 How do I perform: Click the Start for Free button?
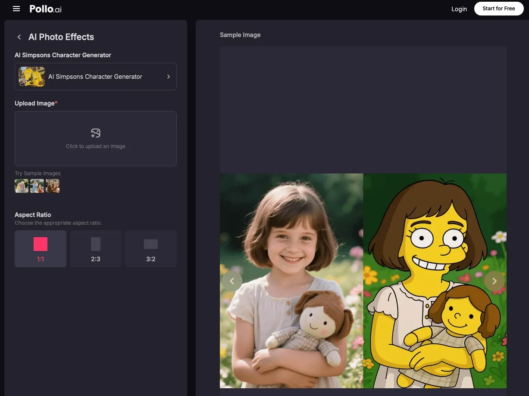(499, 9)
